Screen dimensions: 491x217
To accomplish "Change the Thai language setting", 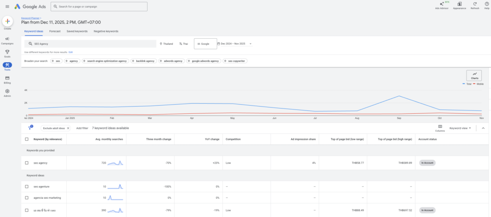I will pyautogui.click(x=184, y=44).
